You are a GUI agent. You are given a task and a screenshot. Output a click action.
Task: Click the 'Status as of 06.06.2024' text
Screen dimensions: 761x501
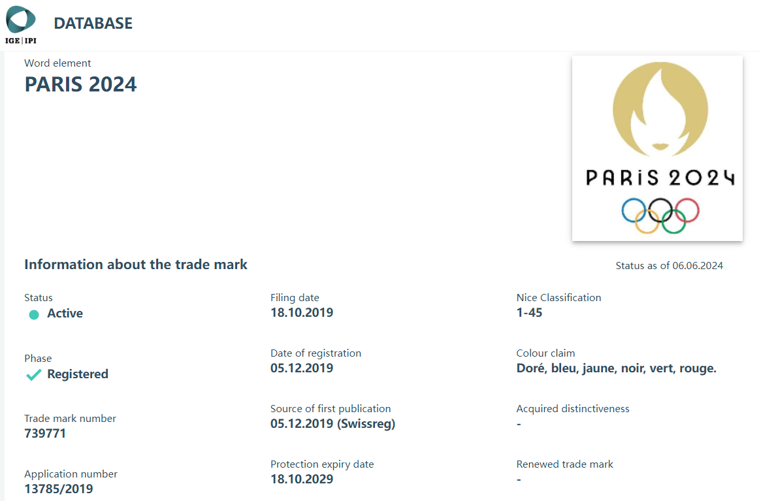click(669, 266)
